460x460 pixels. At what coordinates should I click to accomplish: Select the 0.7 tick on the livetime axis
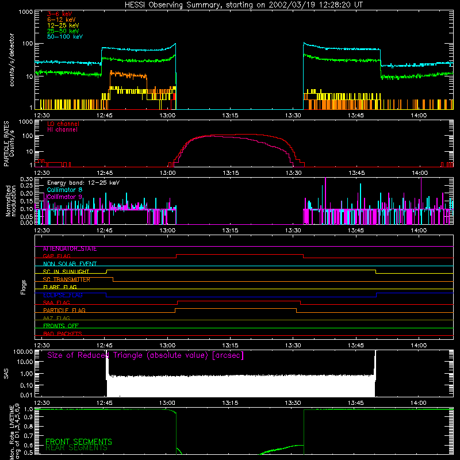click(x=28, y=436)
